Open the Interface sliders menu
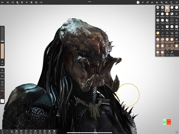 click(171, 2)
